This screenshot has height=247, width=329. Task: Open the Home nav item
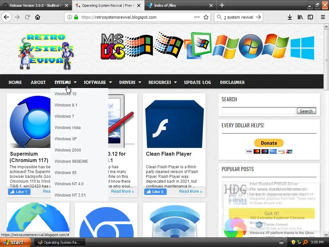[15, 82]
